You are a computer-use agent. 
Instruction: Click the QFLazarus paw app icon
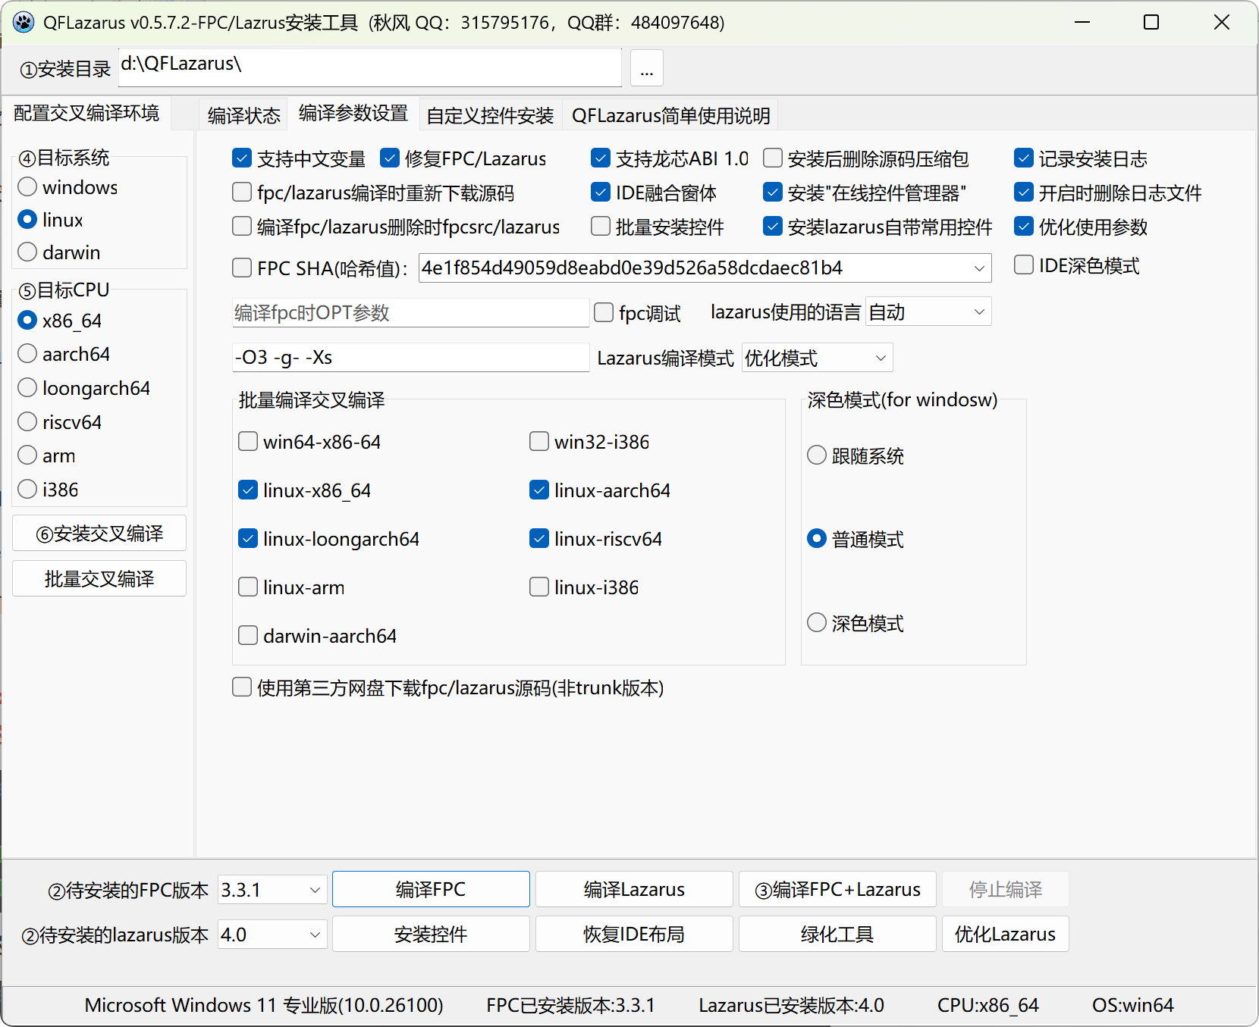pyautogui.click(x=24, y=22)
